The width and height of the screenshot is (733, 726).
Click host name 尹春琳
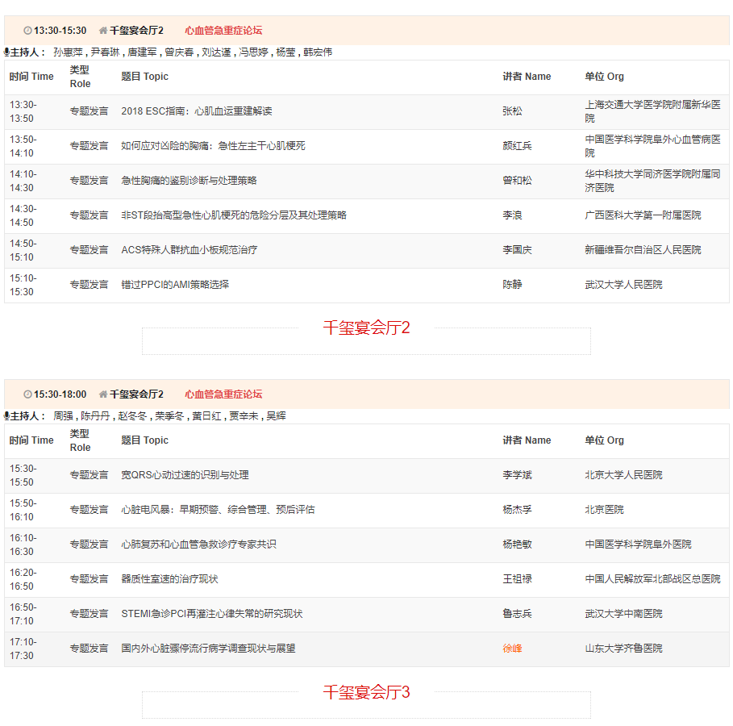click(x=105, y=52)
